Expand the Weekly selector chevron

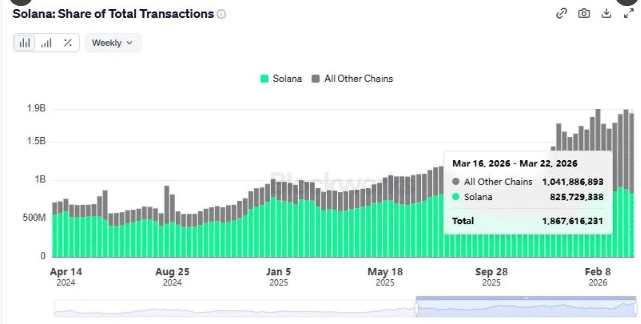pos(129,43)
